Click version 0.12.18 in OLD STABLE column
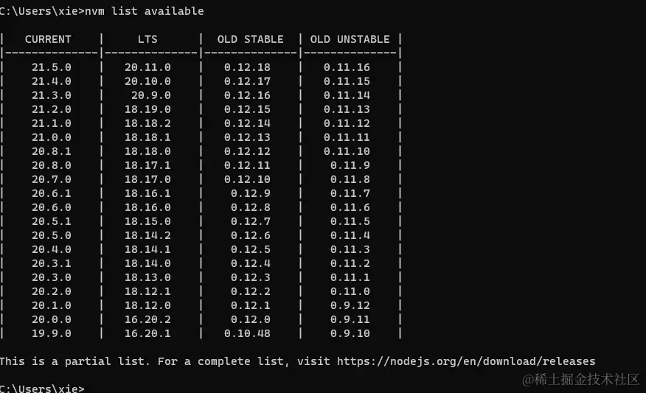 (247, 67)
